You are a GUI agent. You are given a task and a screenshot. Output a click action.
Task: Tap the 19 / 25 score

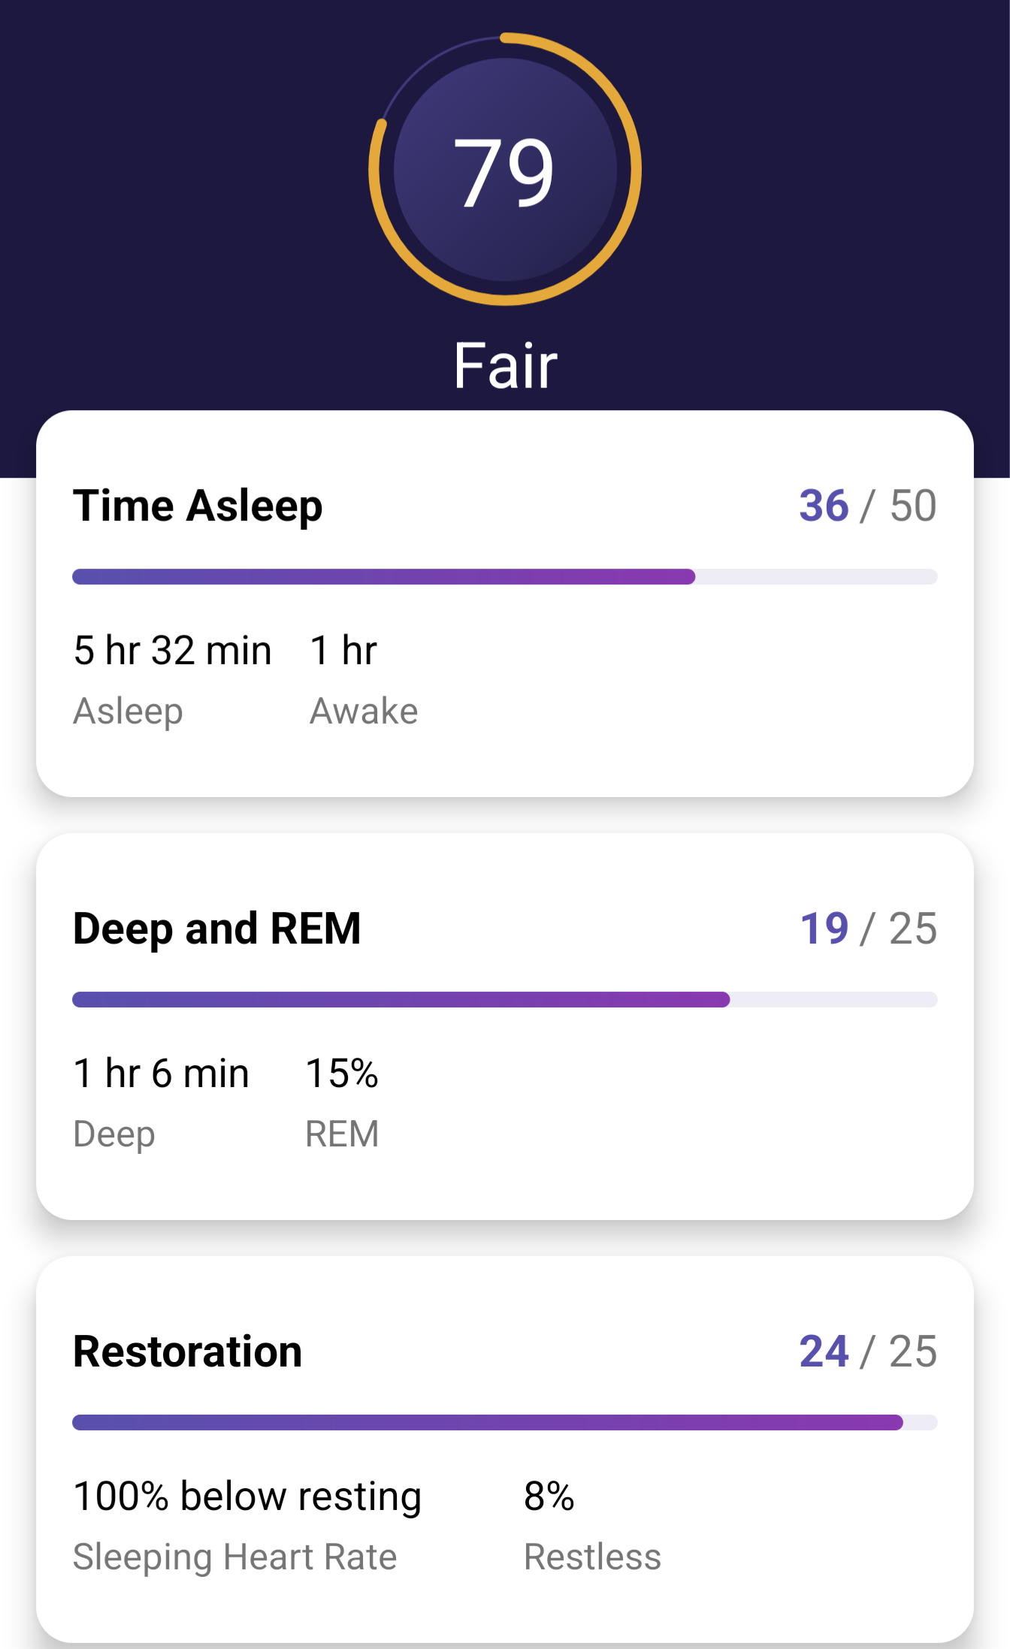pyautogui.click(x=868, y=929)
